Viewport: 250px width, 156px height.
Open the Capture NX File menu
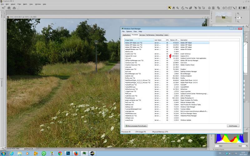click(x=2, y=4)
